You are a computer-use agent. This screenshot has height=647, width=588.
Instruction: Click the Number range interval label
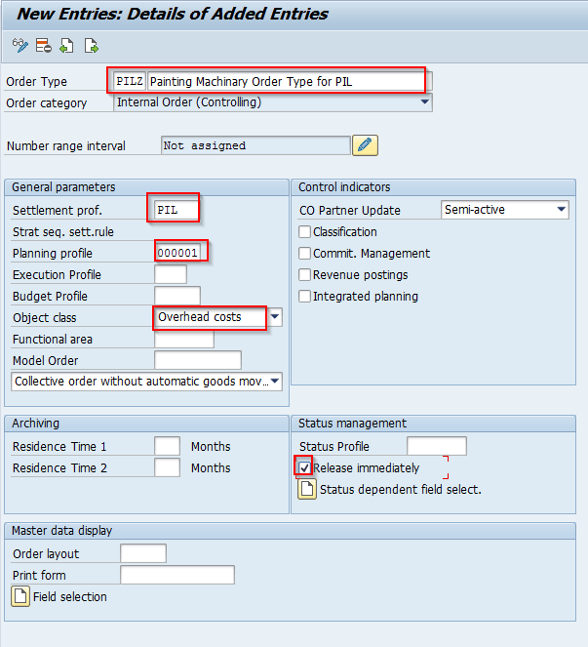point(66,146)
